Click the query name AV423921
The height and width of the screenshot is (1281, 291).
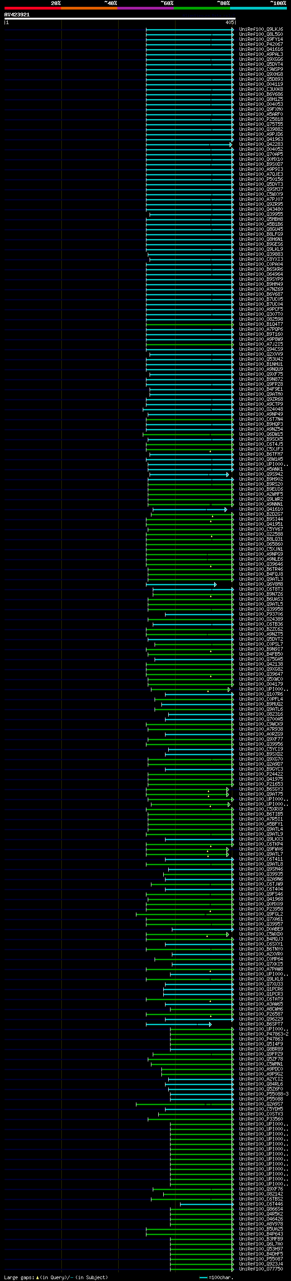click(x=17, y=15)
